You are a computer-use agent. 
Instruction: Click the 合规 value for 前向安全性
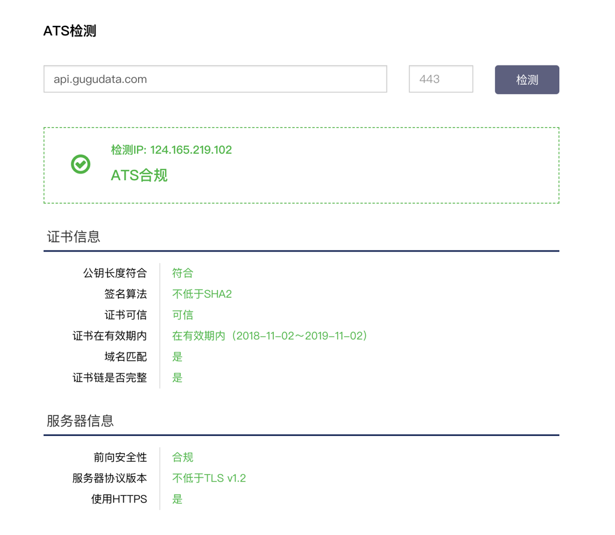[182, 458]
